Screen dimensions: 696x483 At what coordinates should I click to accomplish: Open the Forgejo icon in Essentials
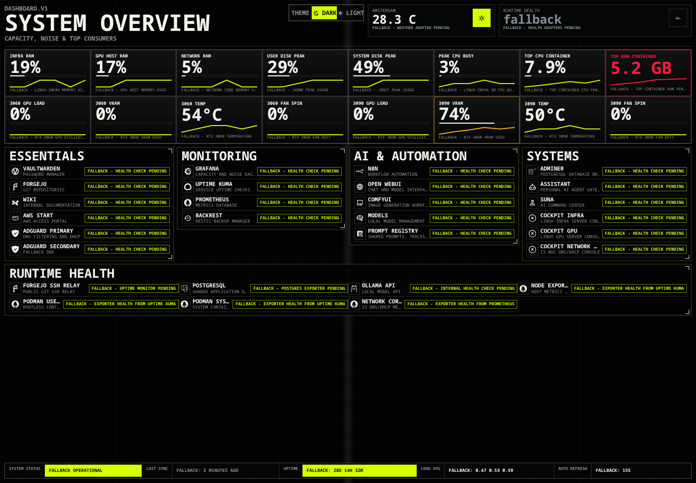coord(15,186)
